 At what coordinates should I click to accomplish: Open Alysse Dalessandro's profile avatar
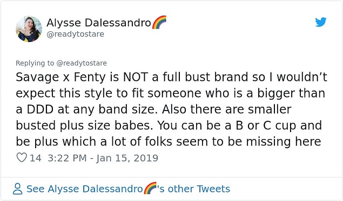tap(29, 29)
